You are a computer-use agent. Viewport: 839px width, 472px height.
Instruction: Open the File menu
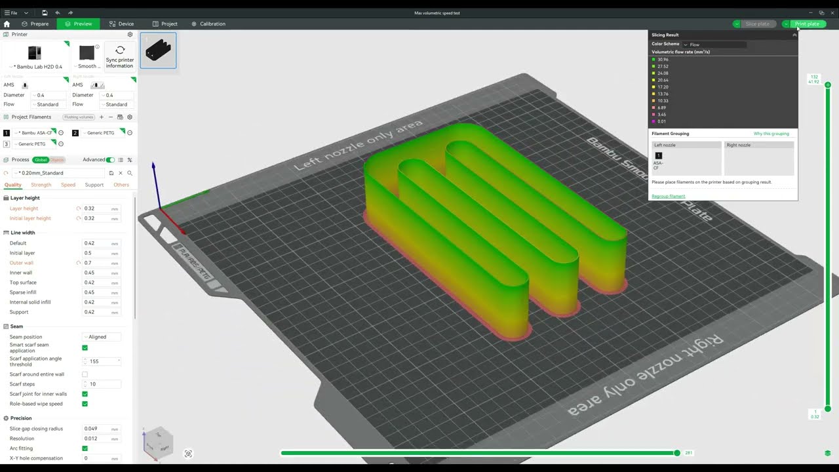[11, 12]
